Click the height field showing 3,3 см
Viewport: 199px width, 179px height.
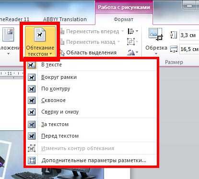coord(189,35)
